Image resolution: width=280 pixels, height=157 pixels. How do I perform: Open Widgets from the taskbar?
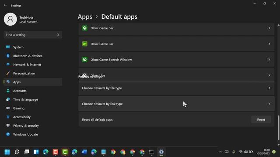[x=36, y=152]
